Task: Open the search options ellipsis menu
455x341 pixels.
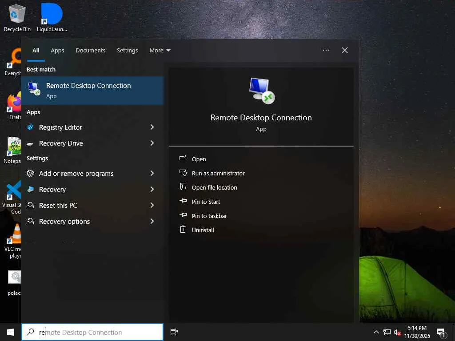Action: [x=326, y=50]
